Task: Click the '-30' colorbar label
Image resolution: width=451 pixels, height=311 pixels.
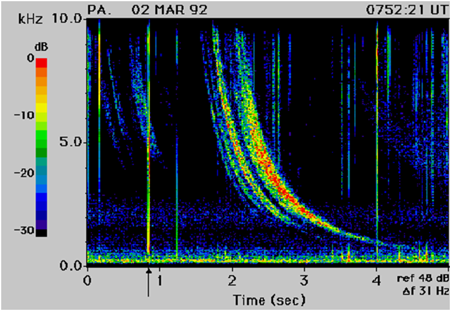Action: [25, 230]
